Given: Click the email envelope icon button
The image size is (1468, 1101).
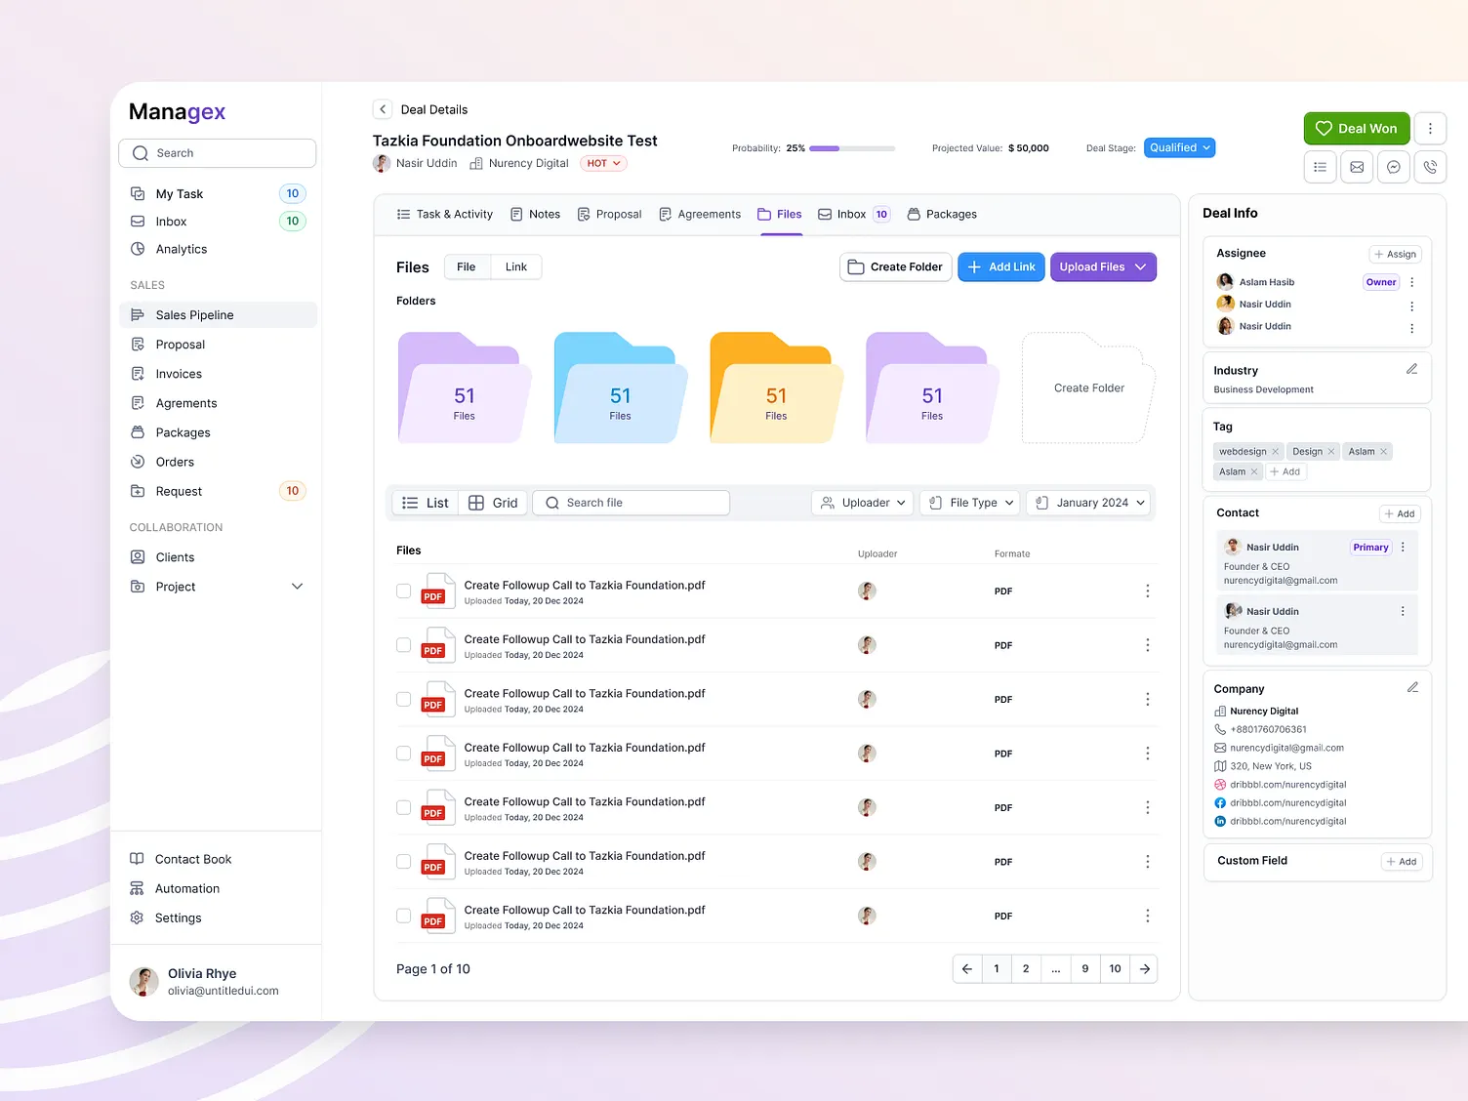Looking at the screenshot, I should (x=1357, y=167).
